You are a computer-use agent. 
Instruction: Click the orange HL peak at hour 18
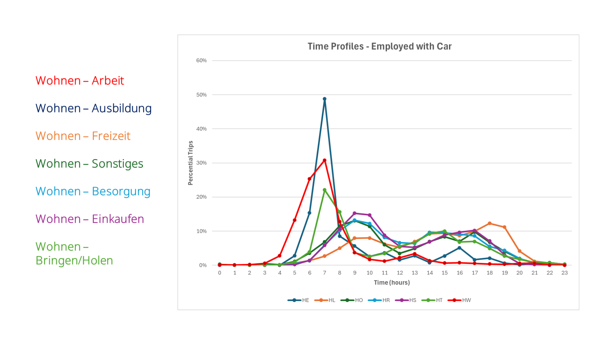[490, 223]
